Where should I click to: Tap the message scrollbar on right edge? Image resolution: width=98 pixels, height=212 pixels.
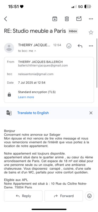pos(97,63)
